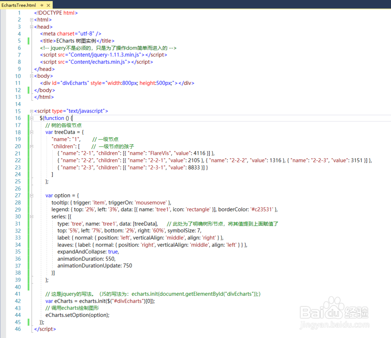Close the EchartsTree.html tab with the X icon
This screenshot has height=338, width=391.
(48, 5)
